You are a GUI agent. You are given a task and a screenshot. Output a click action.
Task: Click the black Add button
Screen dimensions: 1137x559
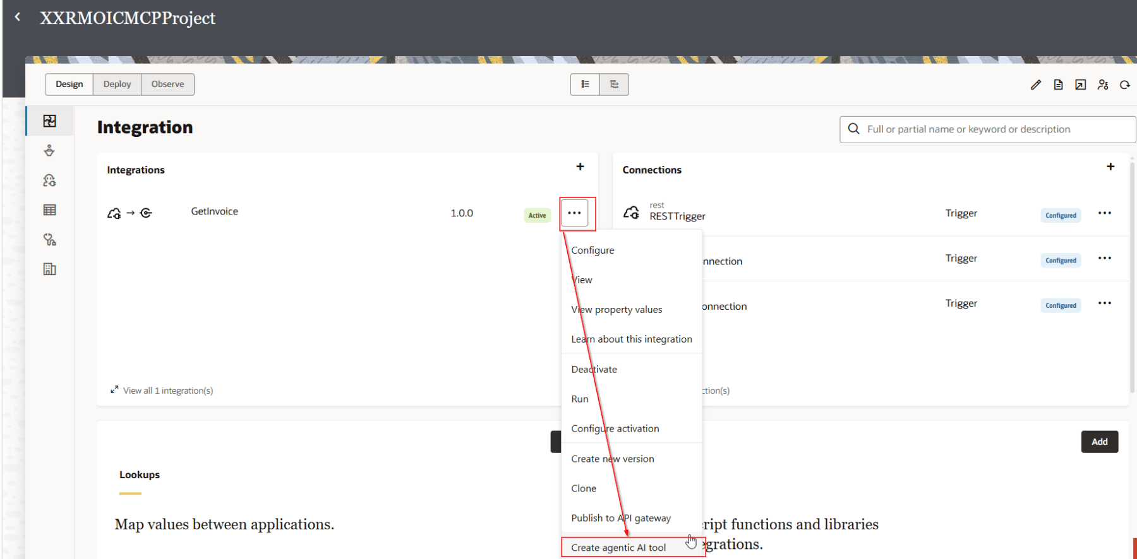coord(1099,442)
